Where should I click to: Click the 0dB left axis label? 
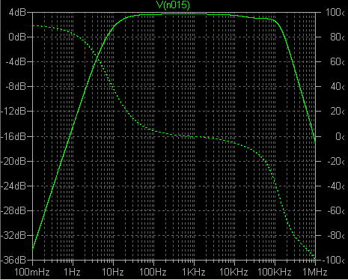click(x=17, y=37)
